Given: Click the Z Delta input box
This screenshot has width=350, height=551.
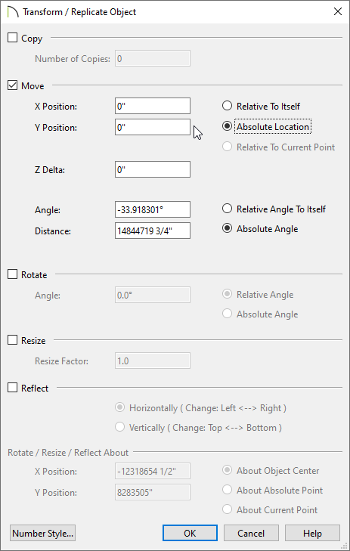Looking at the screenshot, I should click(153, 169).
